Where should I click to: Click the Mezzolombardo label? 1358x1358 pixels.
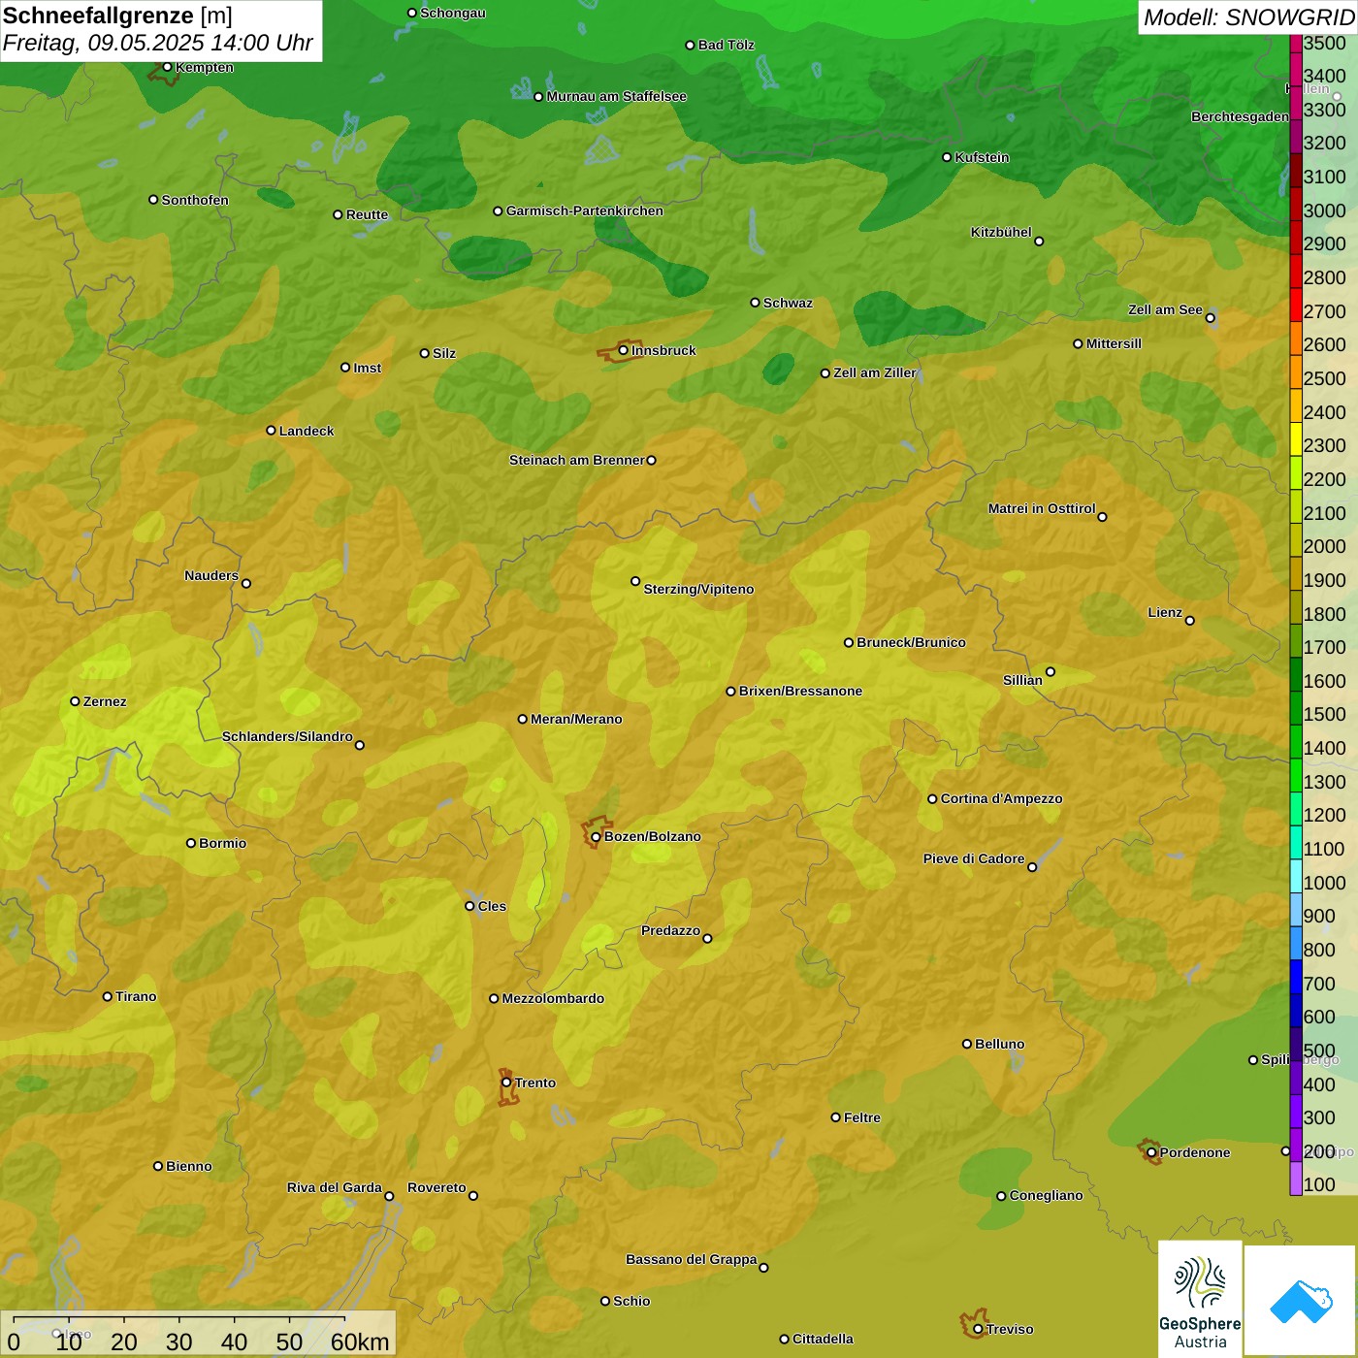tap(553, 998)
